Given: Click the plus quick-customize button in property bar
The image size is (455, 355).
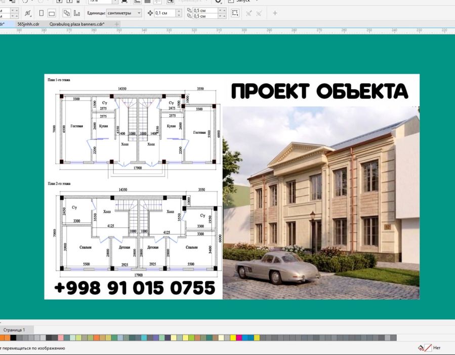Looking at the screenshot, I should [275, 13].
